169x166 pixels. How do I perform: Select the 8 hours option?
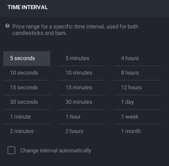[138, 73]
